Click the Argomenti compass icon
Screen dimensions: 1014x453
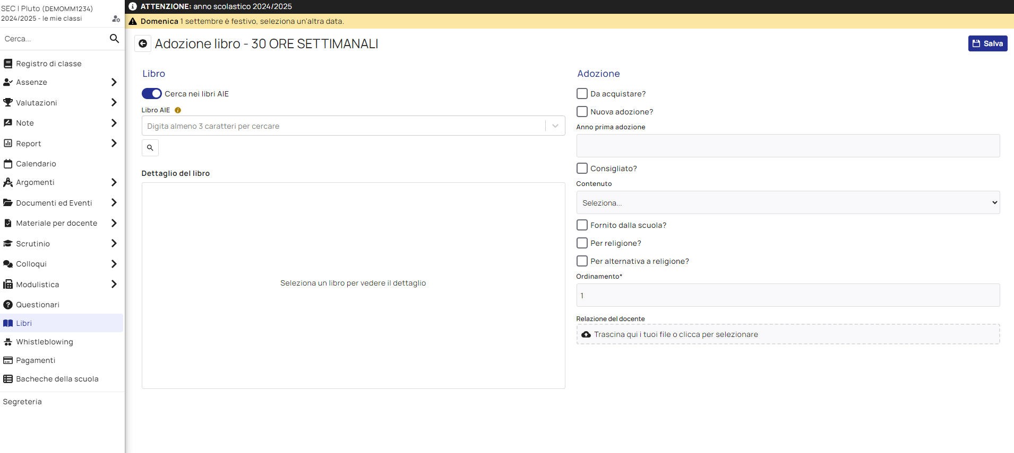click(x=8, y=182)
